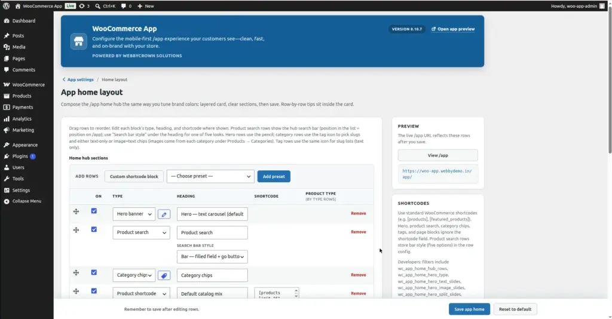The width and height of the screenshot is (612, 319).
Task: Toggle the Category chips row On checkbox
Action: click(x=94, y=272)
